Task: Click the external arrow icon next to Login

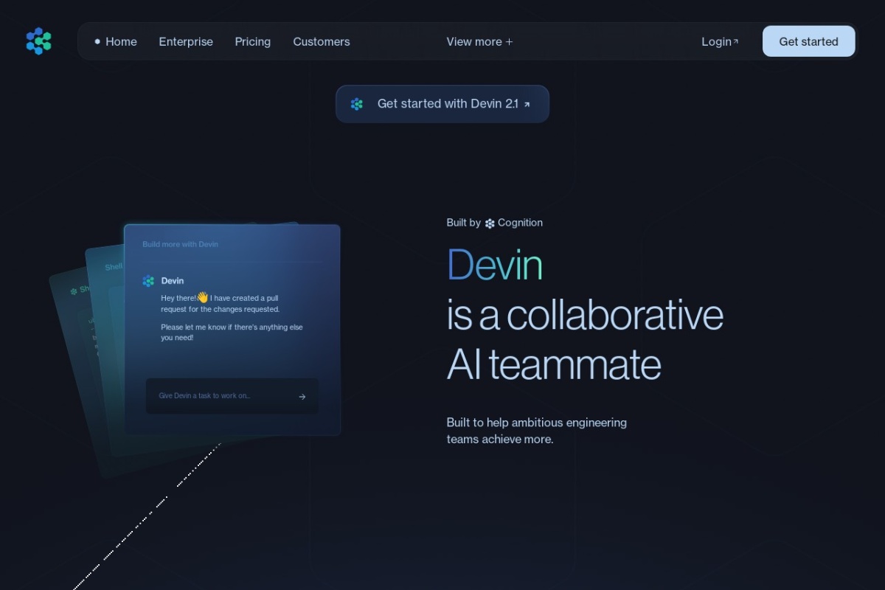Action: [735, 41]
